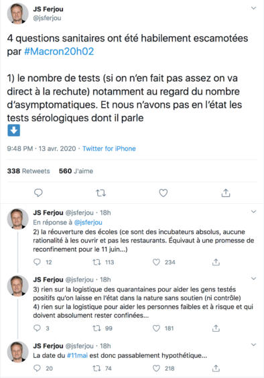The height and width of the screenshot is (378, 264).
Task: Reply to the #11mai tweet with 20 comments
Action: [37, 368]
